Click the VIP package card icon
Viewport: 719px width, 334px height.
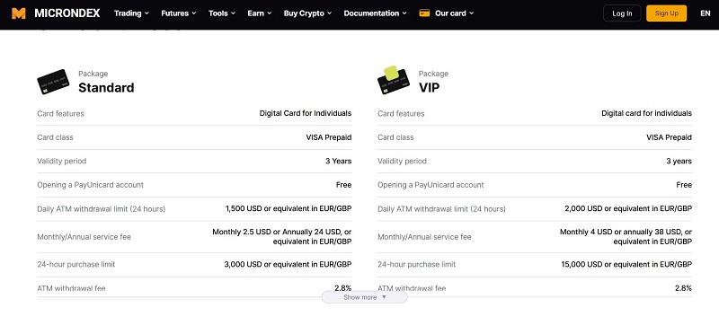tap(394, 80)
